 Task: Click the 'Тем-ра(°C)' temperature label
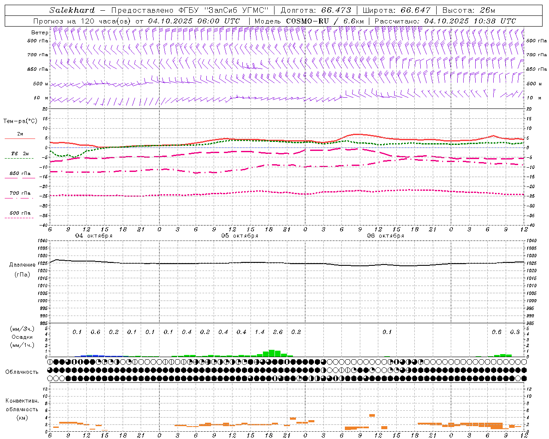point(20,121)
